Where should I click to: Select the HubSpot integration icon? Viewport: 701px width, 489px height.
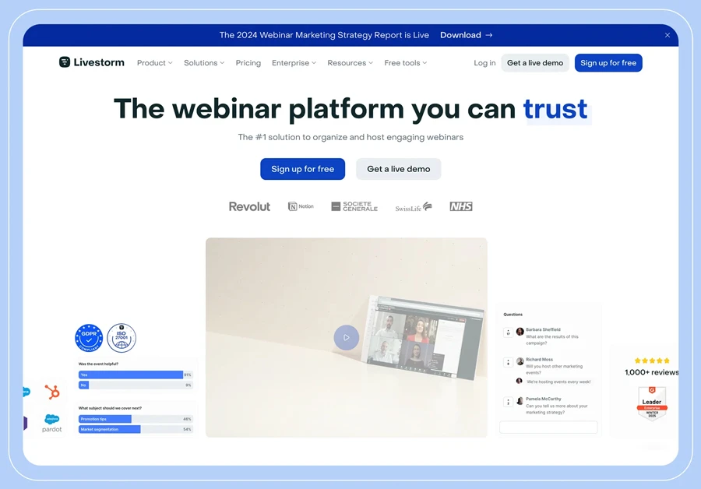click(52, 392)
